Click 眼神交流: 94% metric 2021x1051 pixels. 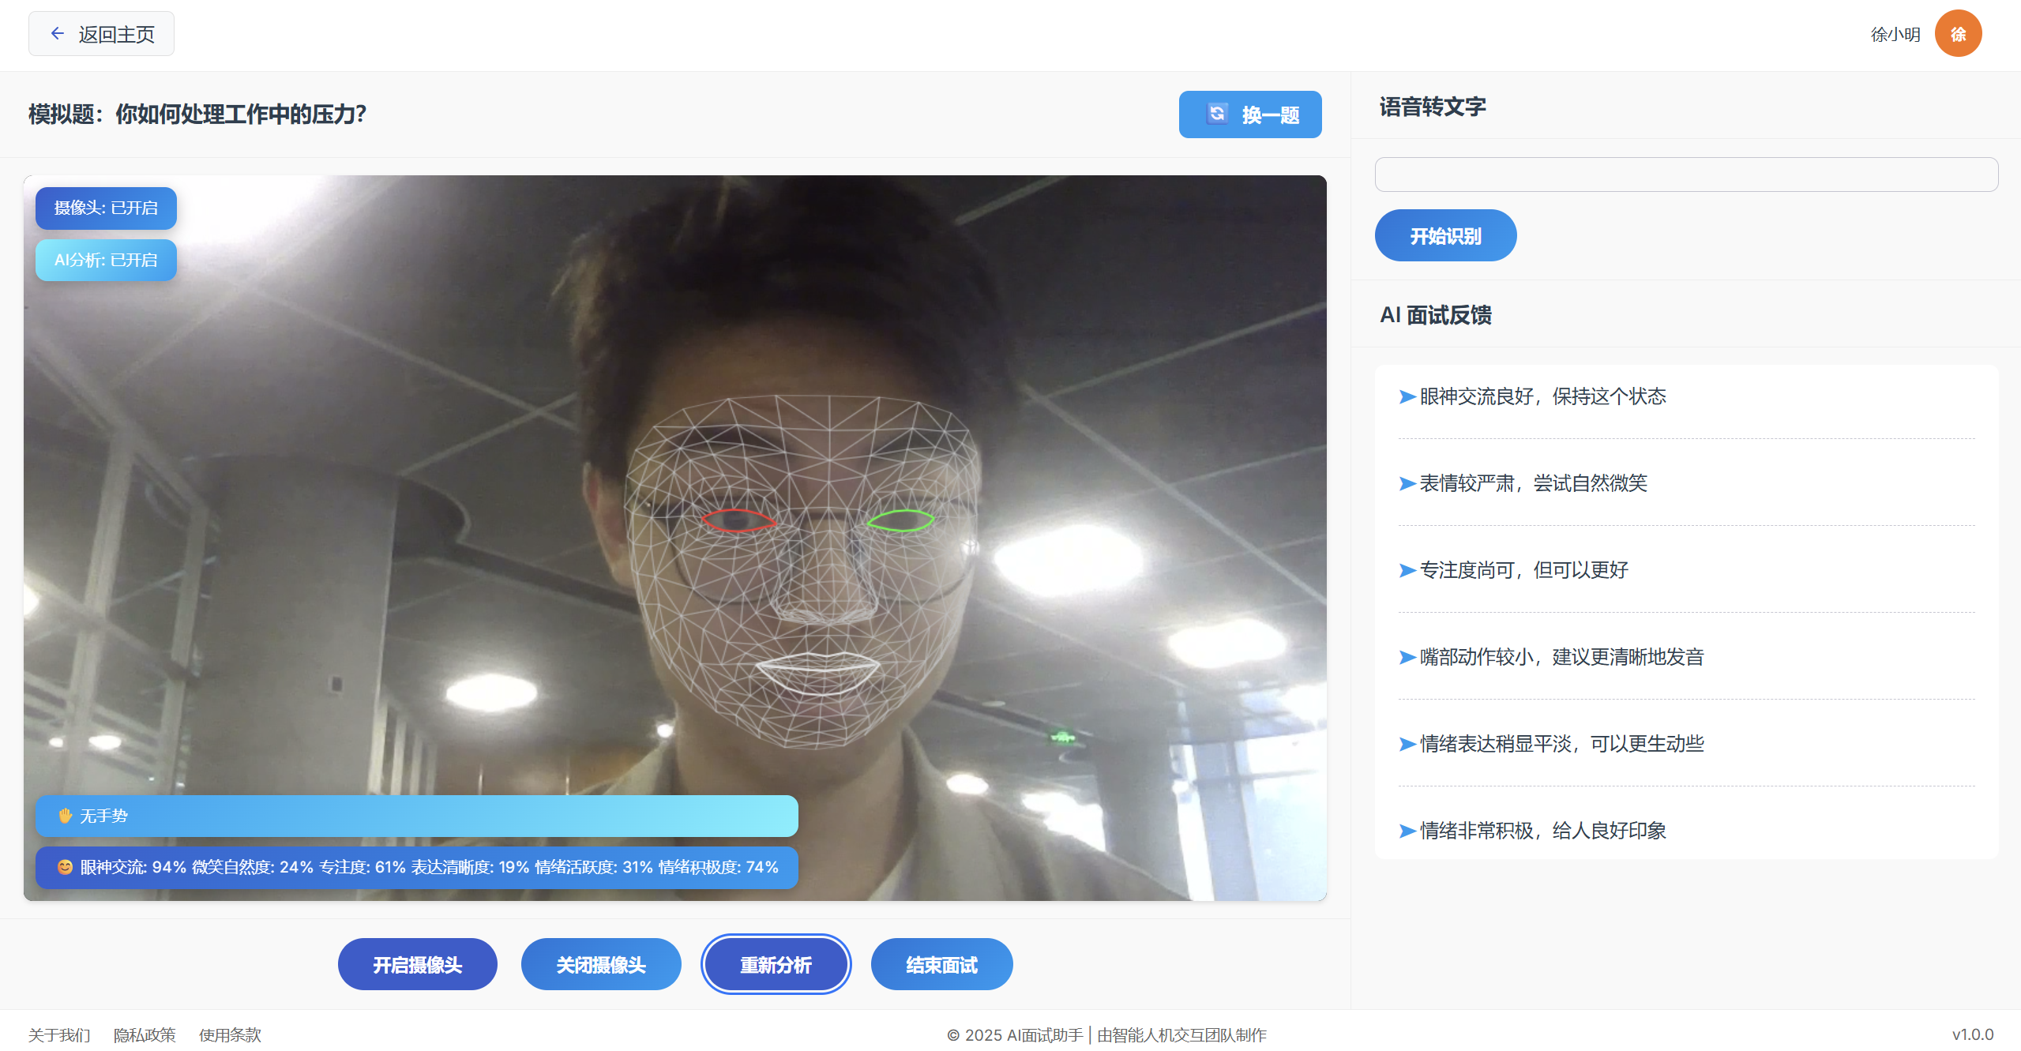point(133,867)
